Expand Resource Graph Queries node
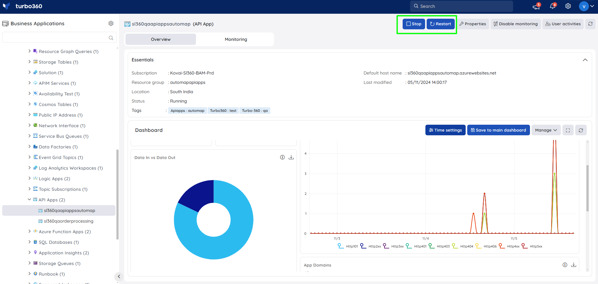598x284 pixels. [x=29, y=51]
